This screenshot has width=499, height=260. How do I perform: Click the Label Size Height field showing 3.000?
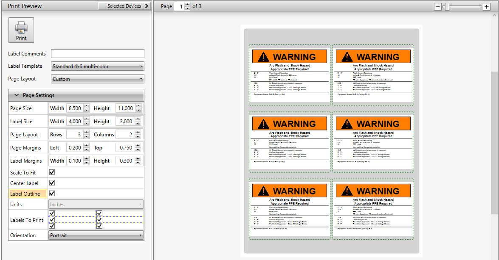coord(125,121)
